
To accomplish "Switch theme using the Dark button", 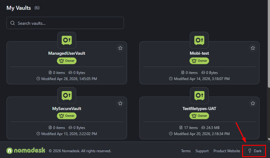I will click(254, 151).
